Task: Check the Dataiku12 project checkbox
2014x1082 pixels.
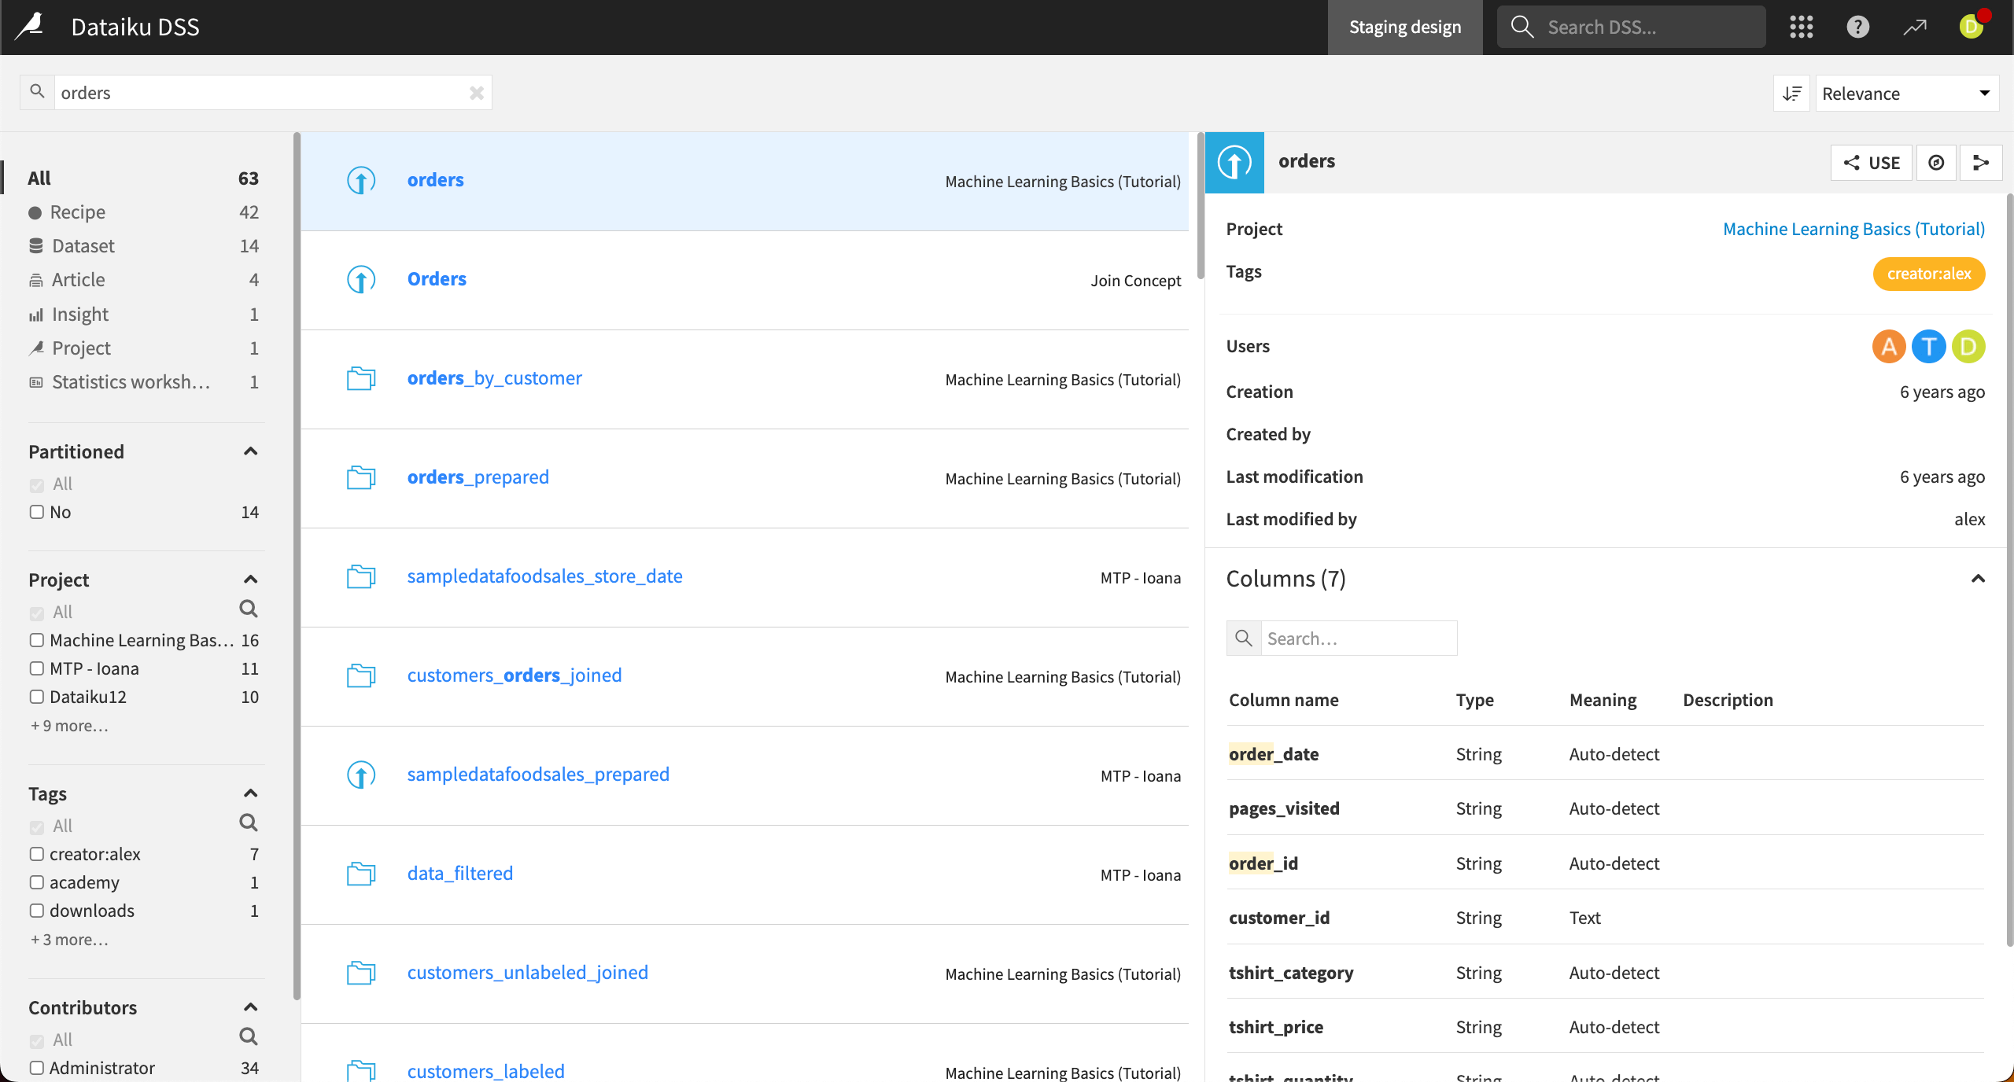Action: click(x=37, y=697)
